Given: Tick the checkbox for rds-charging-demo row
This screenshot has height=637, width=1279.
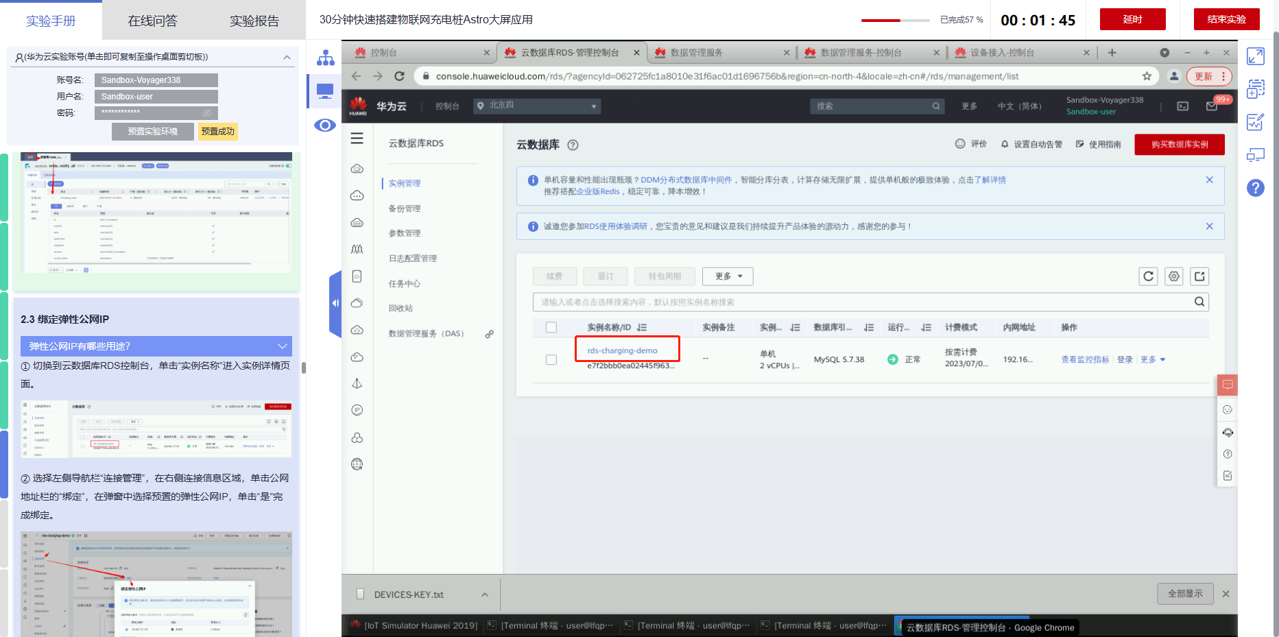Looking at the screenshot, I should [x=551, y=359].
